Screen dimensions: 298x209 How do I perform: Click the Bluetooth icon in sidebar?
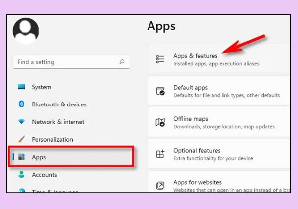click(21, 104)
